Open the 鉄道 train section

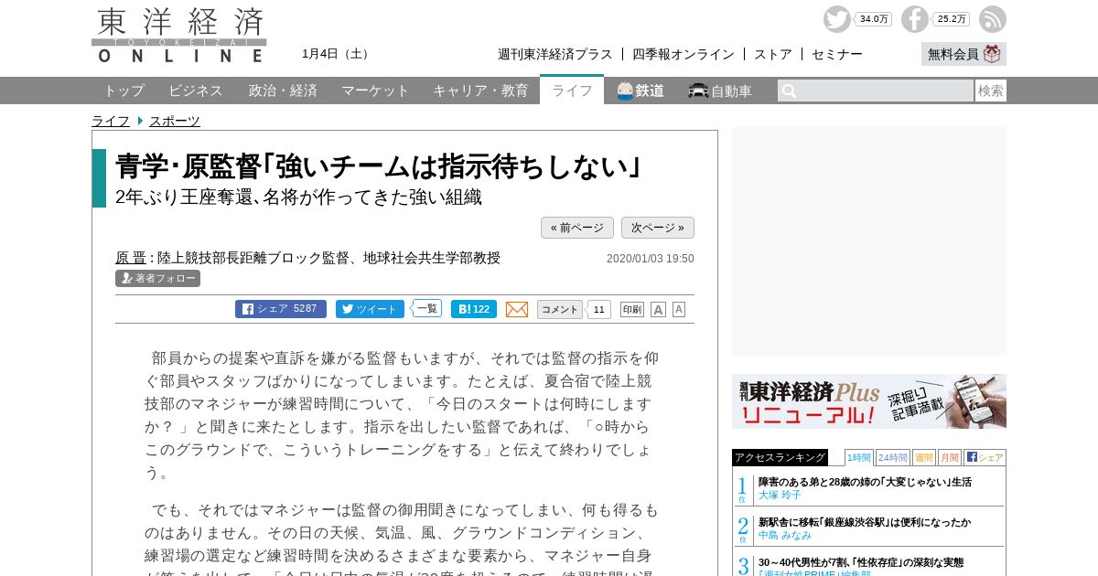640,91
